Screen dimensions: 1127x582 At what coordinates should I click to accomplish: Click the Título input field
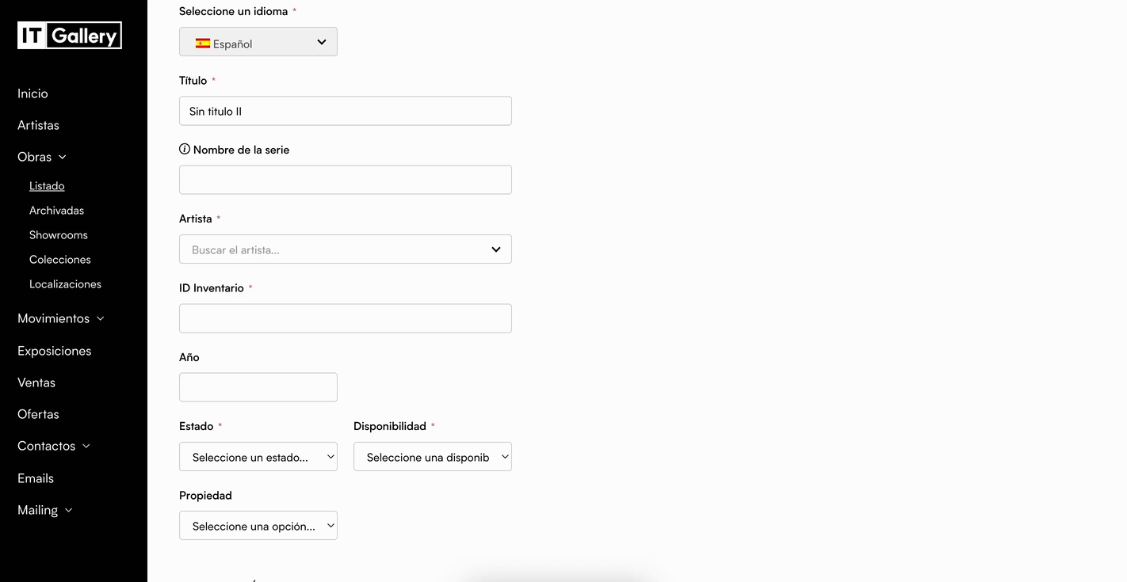(346, 111)
